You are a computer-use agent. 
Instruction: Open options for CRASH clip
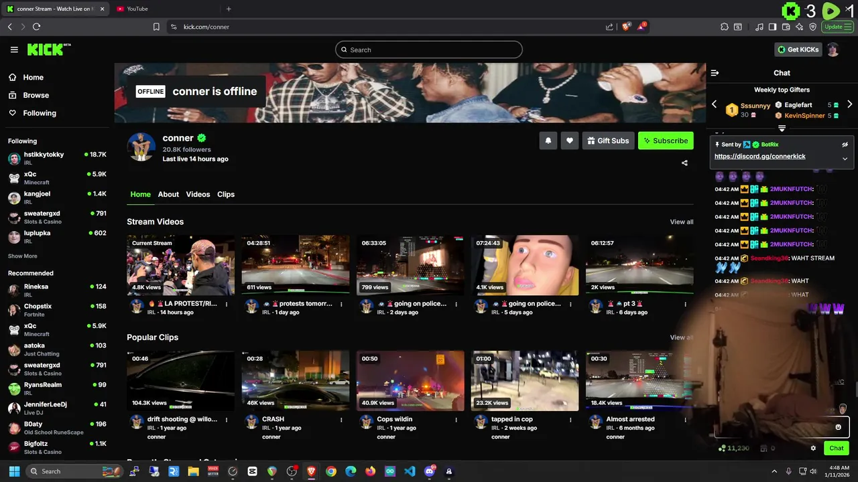(341, 420)
